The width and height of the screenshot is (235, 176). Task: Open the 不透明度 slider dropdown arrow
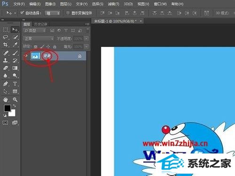86,38
